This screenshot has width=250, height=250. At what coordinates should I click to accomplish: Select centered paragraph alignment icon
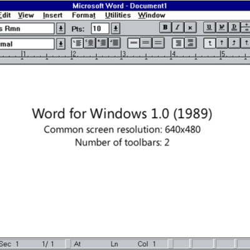click(x=90, y=43)
